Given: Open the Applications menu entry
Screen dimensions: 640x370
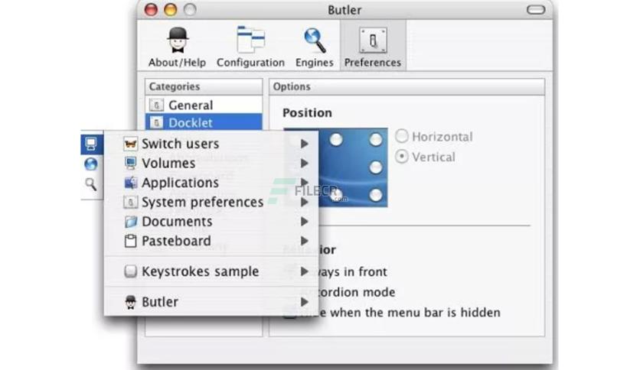Looking at the screenshot, I should click(211, 183).
